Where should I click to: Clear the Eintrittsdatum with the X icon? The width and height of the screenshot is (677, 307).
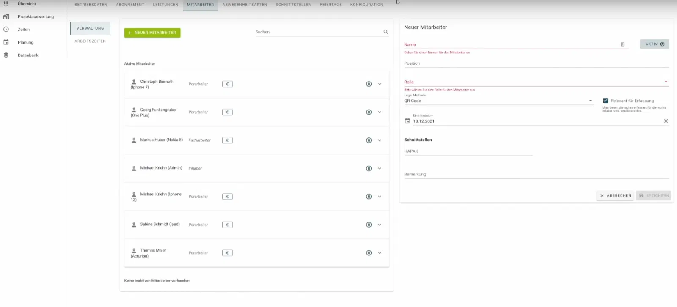click(666, 121)
